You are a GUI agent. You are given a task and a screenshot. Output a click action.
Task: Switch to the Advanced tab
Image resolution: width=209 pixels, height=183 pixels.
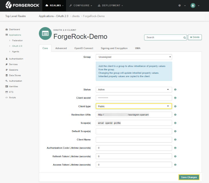pyautogui.click(x=61, y=48)
